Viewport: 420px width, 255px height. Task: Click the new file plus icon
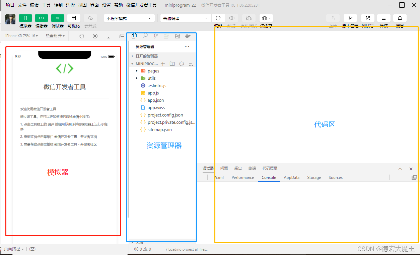163,64
